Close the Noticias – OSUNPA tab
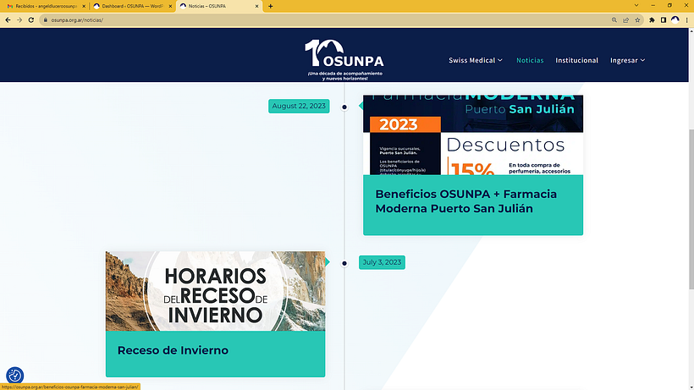Viewport: 694px width, 390px height. point(256,6)
